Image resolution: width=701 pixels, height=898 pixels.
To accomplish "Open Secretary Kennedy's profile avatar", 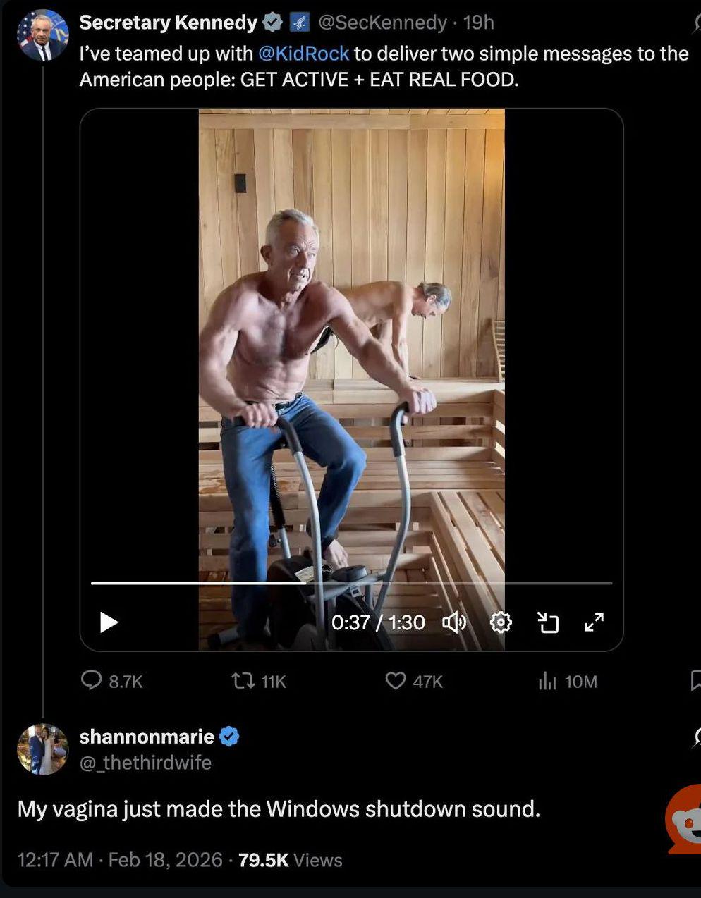I will [43, 35].
